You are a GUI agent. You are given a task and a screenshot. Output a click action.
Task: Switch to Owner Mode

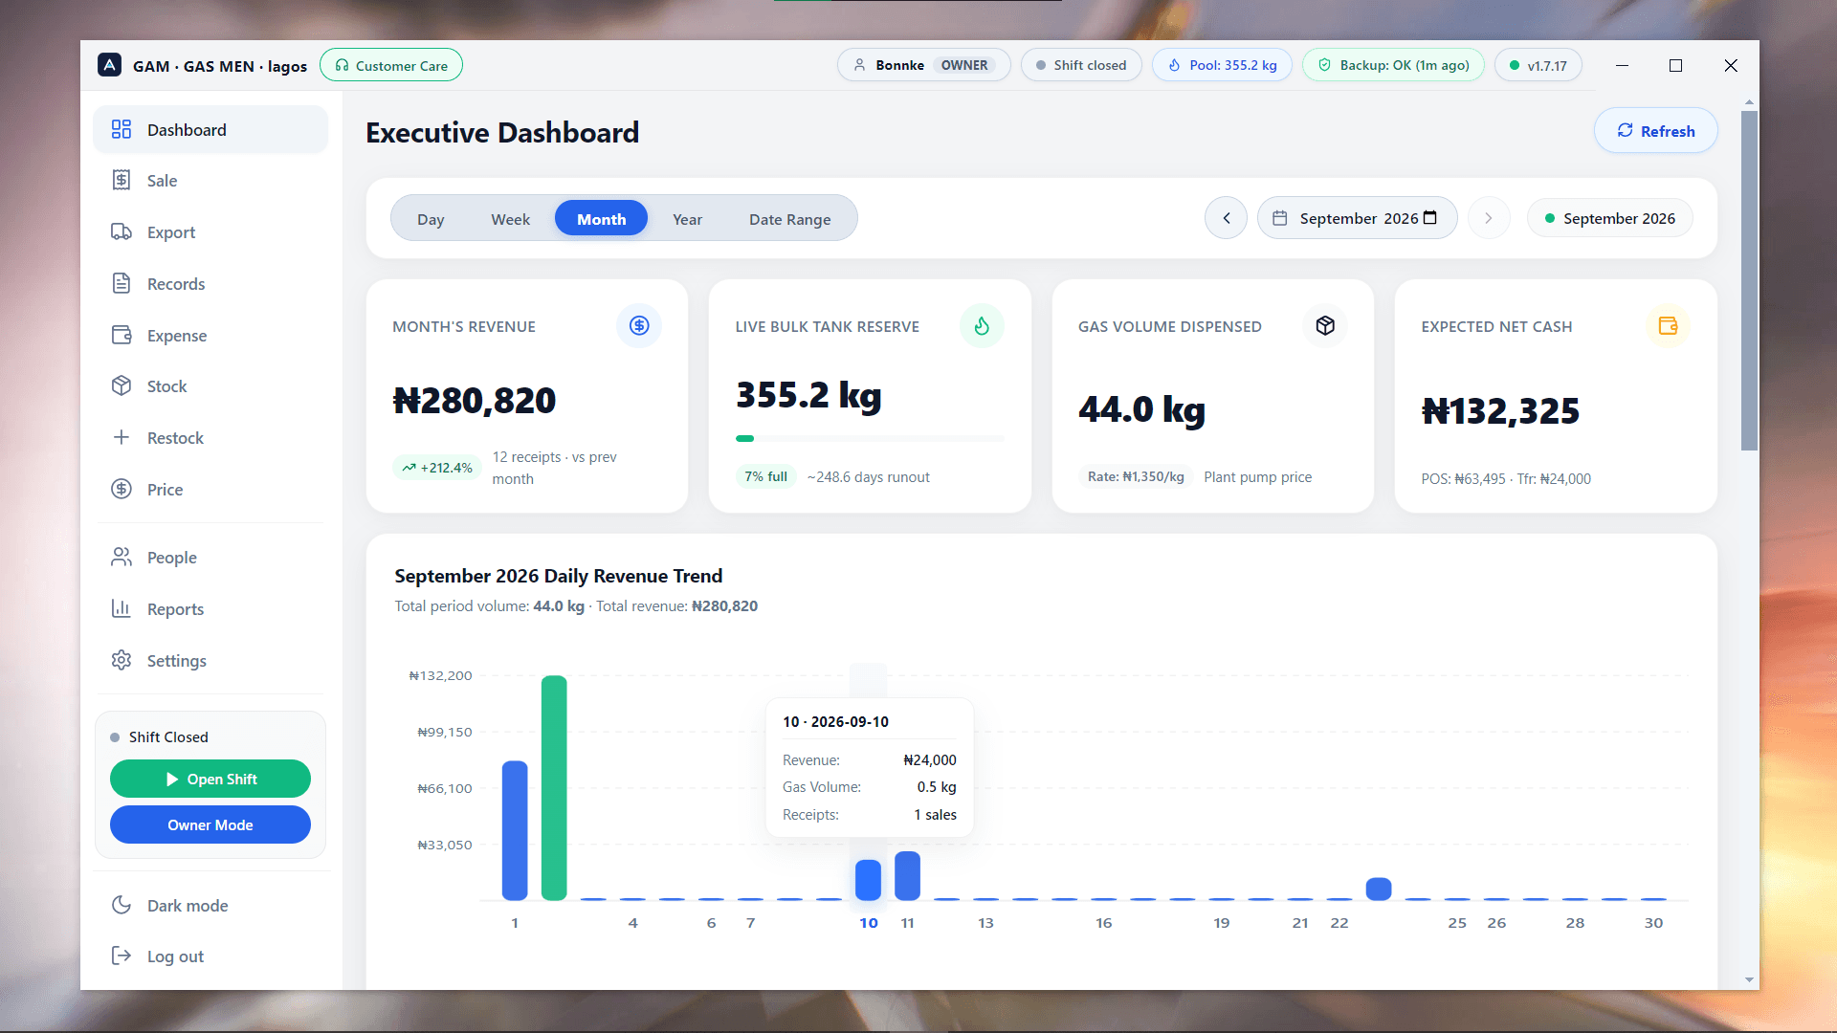pos(210,824)
